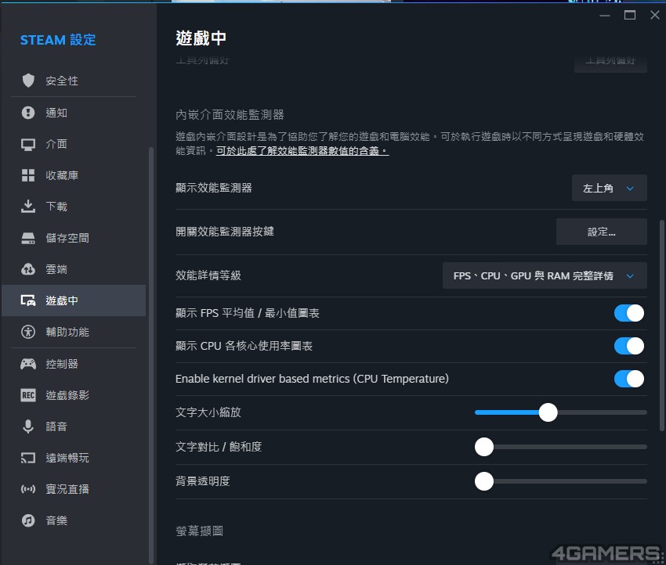This screenshot has height=565, width=666.
Task: Open the 儲存空間 settings page
Action: (x=74, y=238)
